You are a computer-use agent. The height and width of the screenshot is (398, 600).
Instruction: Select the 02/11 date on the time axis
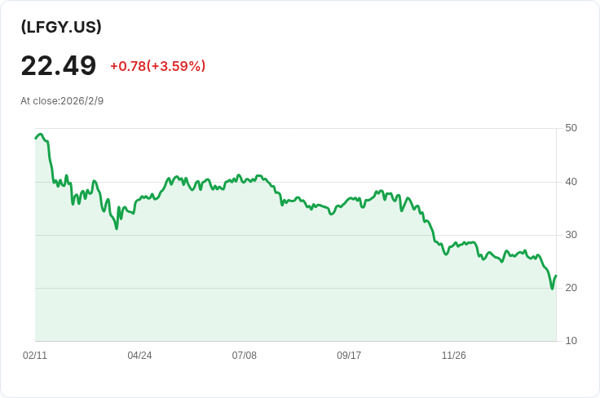pos(35,356)
